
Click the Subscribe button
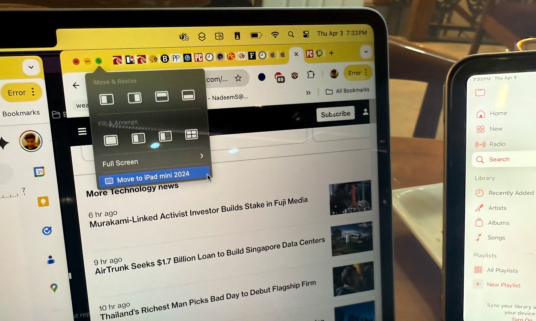336,113
